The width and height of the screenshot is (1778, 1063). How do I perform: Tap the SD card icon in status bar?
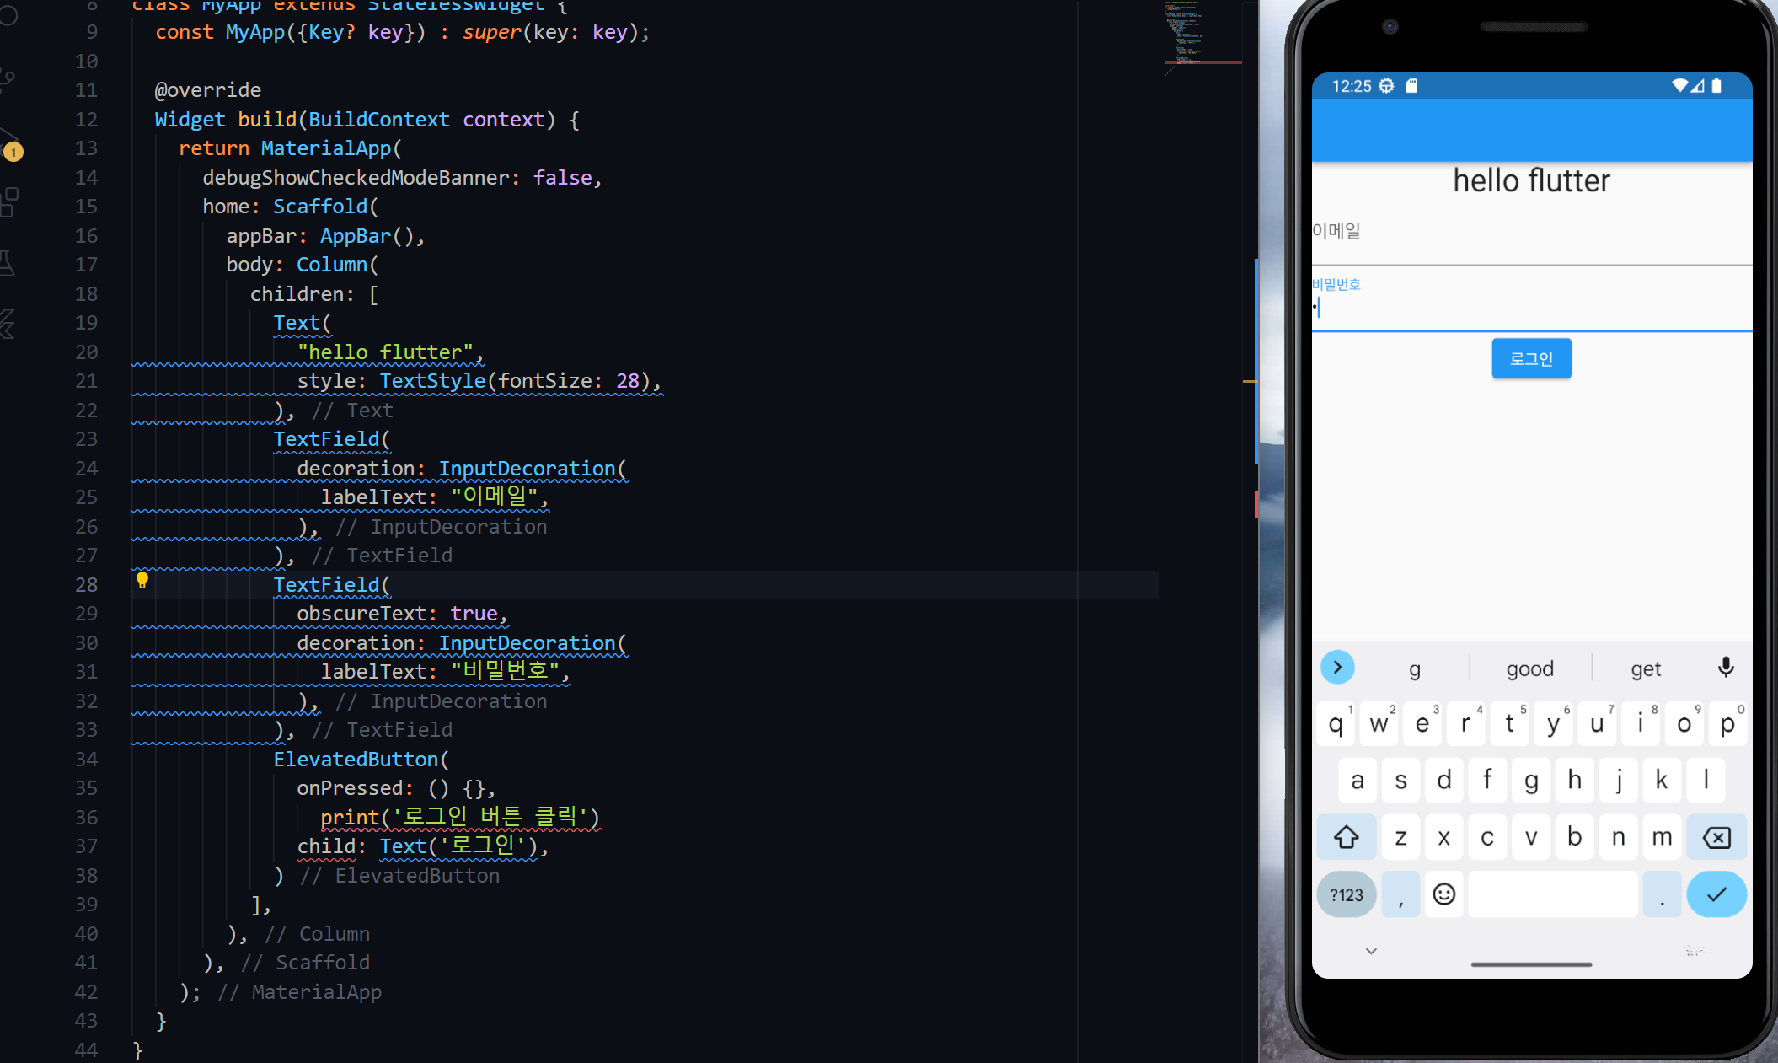pos(1411,86)
